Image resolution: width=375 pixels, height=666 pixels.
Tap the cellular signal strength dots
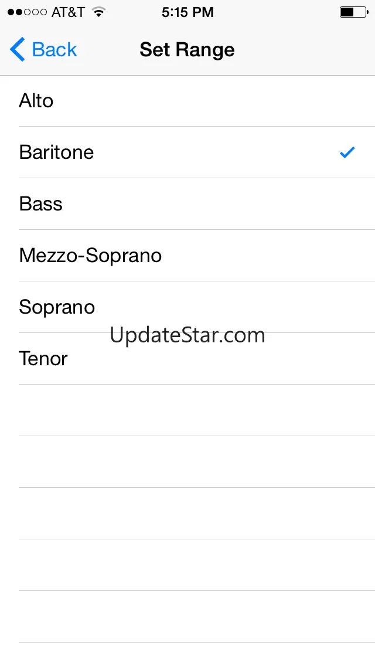pos(26,12)
